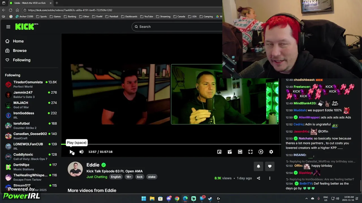
Task: Open Discord from the taskbar
Action: tap(169, 198)
